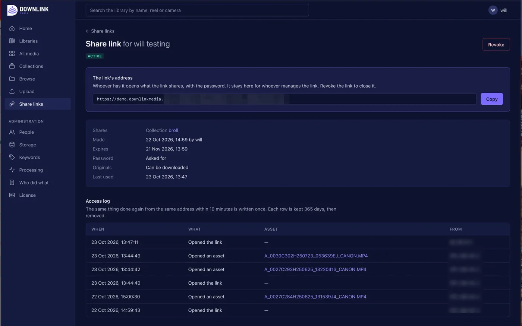
Task: Open the Home menu item
Action: click(38, 28)
